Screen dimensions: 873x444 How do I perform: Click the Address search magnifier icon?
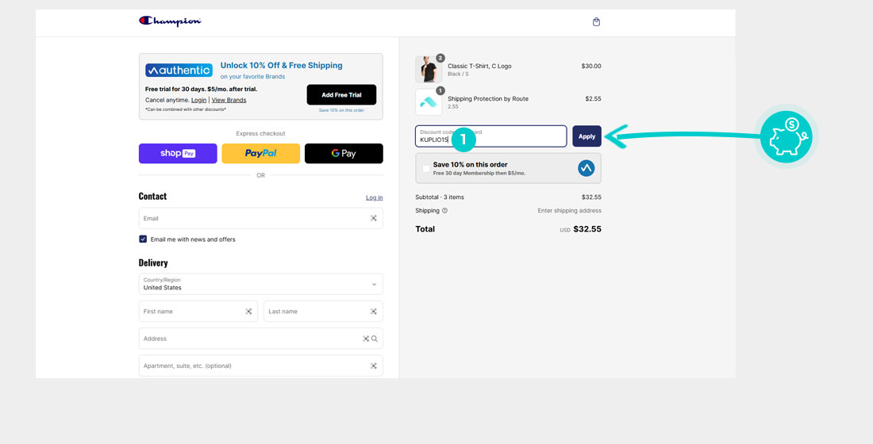coord(375,339)
